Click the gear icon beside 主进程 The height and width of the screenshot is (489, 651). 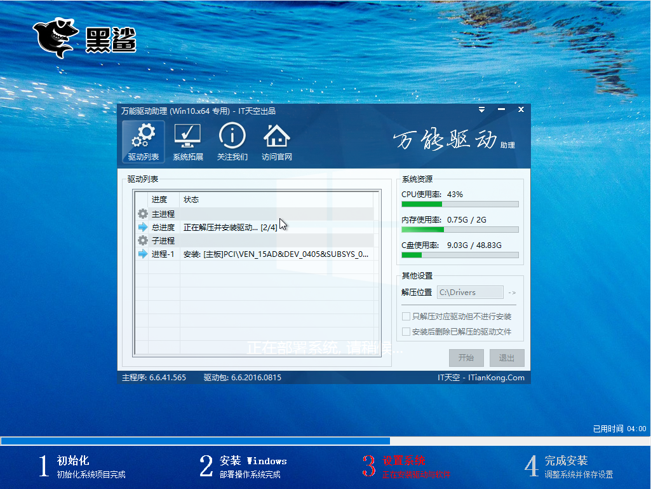tap(142, 214)
